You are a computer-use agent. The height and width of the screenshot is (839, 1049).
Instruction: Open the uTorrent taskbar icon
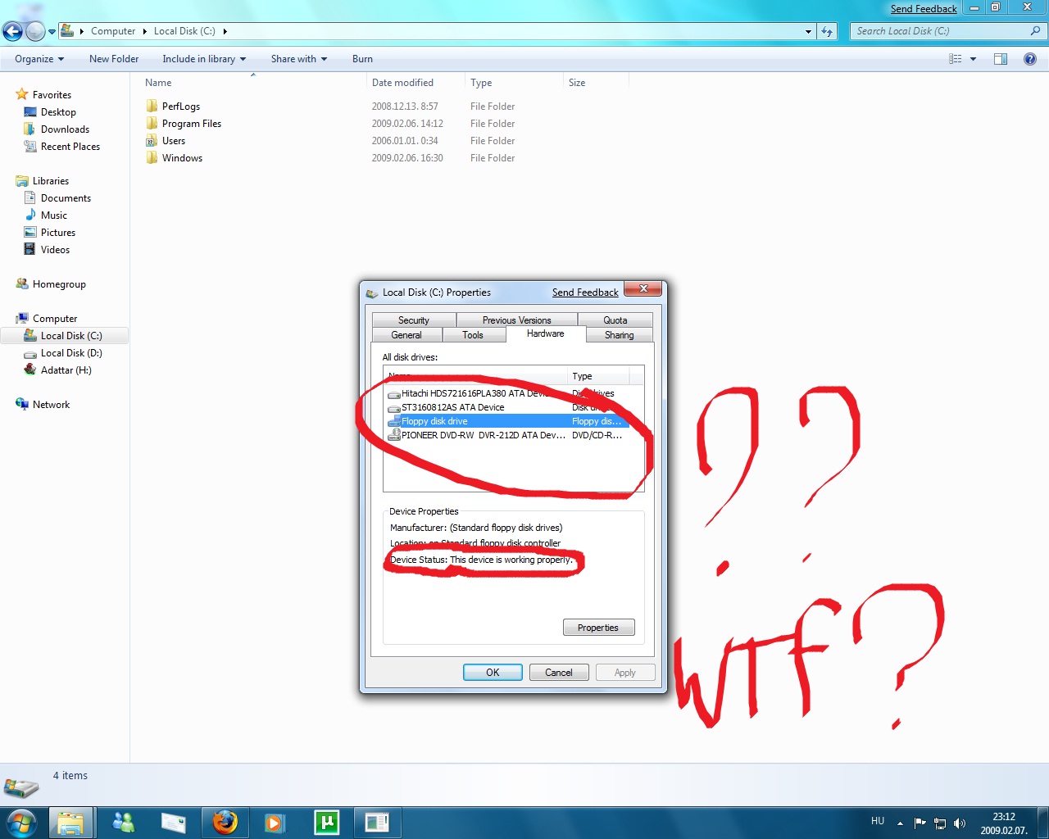pos(326,822)
